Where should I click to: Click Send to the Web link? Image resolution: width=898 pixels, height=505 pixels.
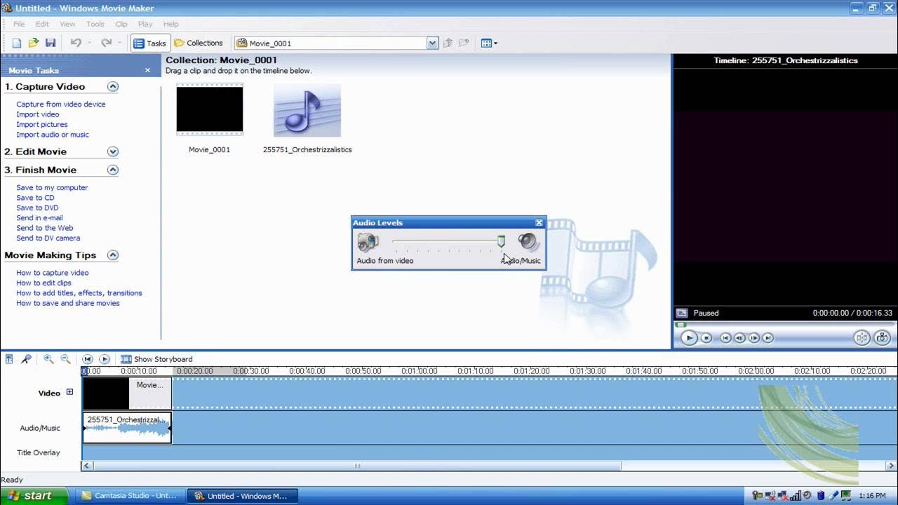coord(45,228)
